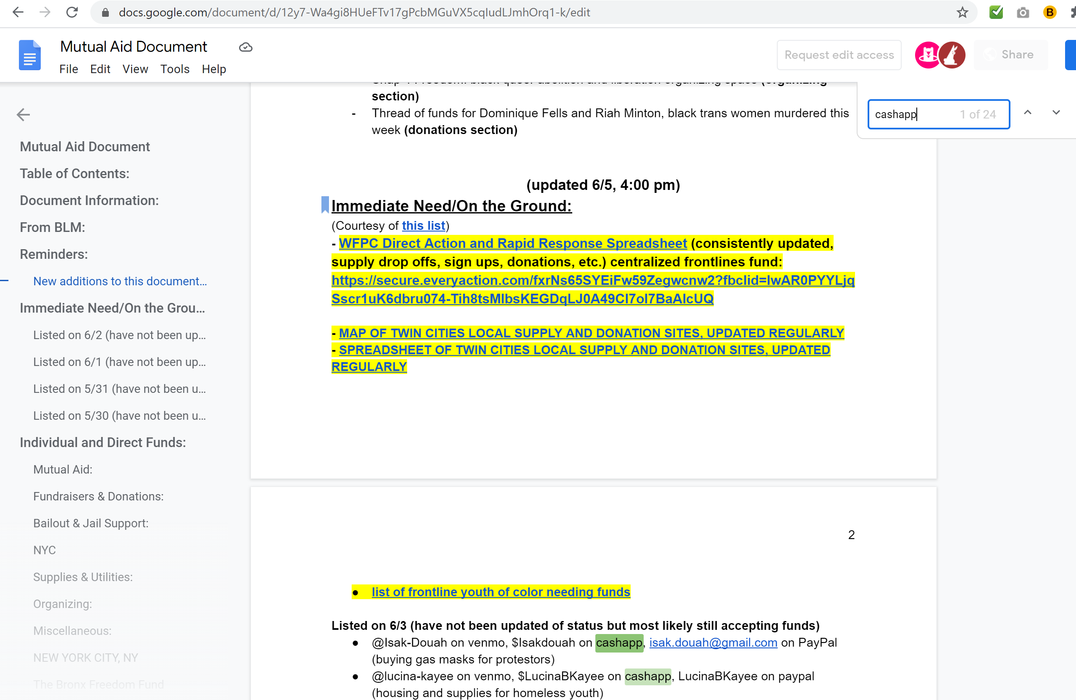The width and height of the screenshot is (1076, 700).
Task: Jump to Individual and Direct Funds outline entry
Action: pos(103,442)
